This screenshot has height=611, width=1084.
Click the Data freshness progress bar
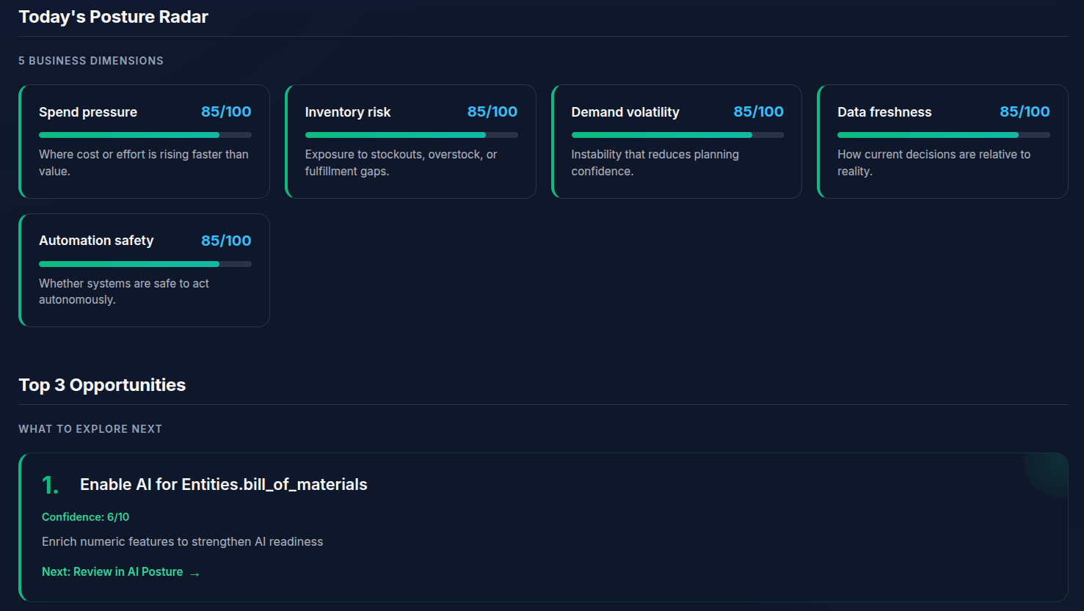(943, 135)
